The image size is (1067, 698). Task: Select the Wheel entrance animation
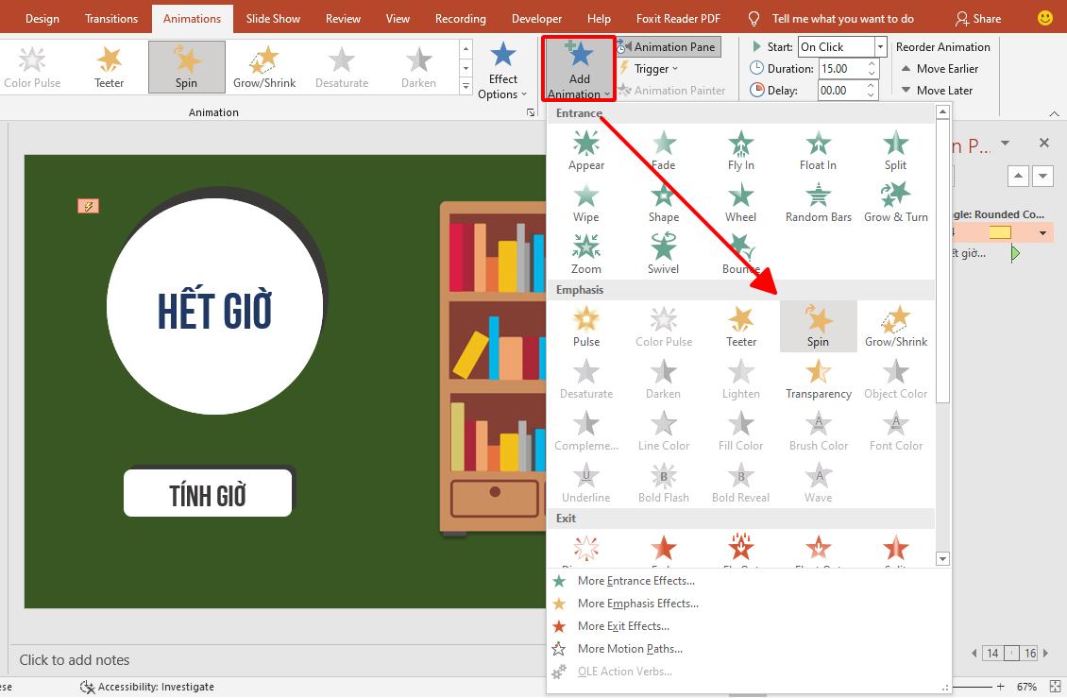740,202
